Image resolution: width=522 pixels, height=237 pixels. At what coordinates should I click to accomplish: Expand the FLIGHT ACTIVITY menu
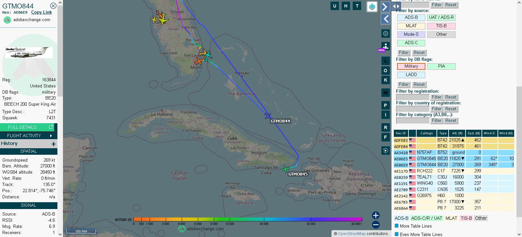(29, 136)
